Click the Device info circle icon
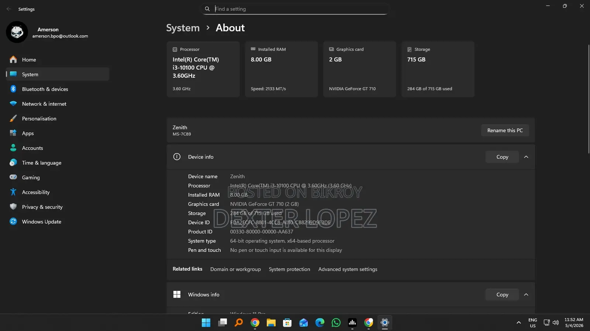The width and height of the screenshot is (590, 331). [177, 157]
